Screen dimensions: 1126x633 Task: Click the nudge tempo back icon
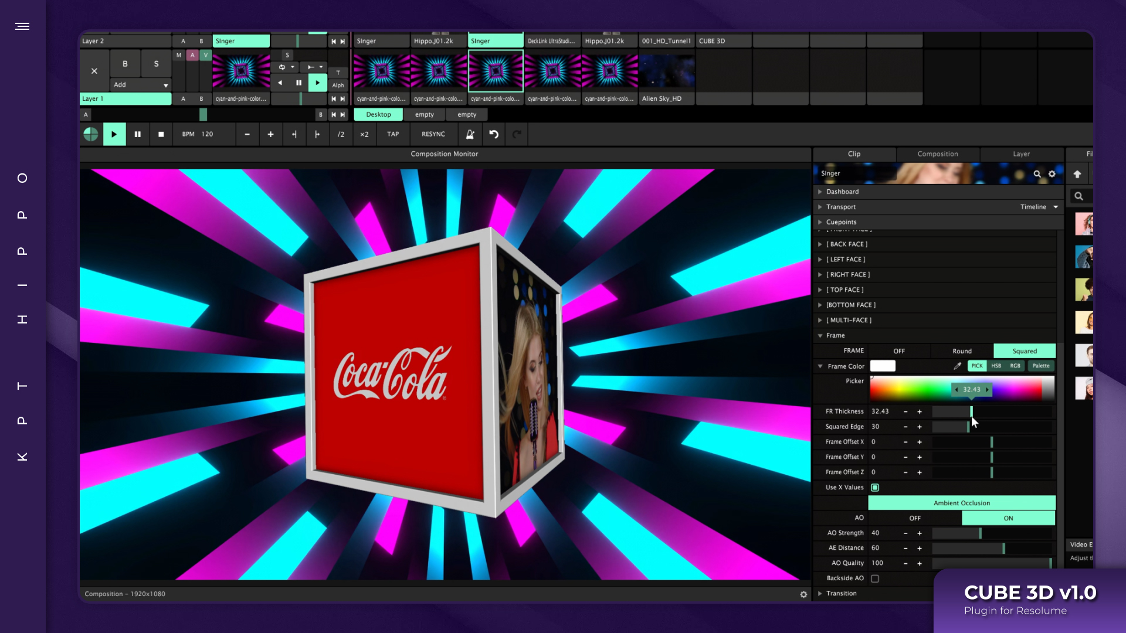294,134
